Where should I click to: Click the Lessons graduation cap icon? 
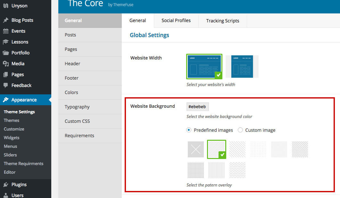pyautogui.click(x=6, y=42)
